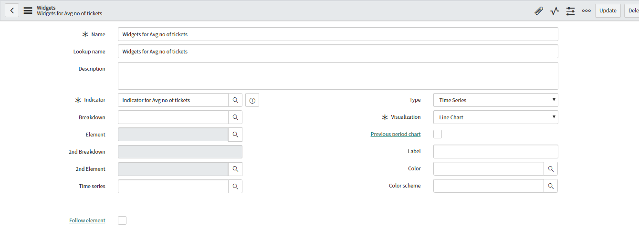Click into the Indicator reference field

tap(173, 100)
